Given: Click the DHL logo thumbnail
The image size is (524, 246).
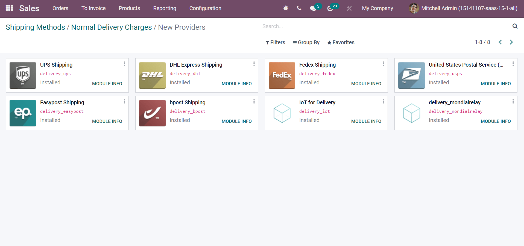Looking at the screenshot, I should point(152,75).
